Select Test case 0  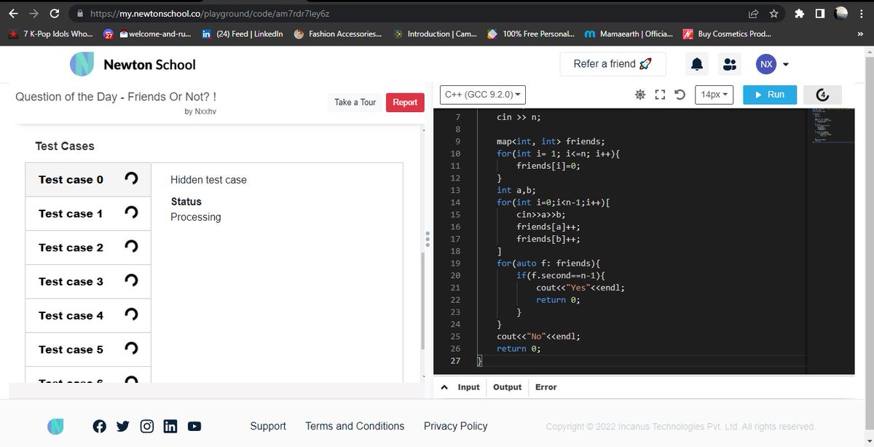[x=88, y=180]
